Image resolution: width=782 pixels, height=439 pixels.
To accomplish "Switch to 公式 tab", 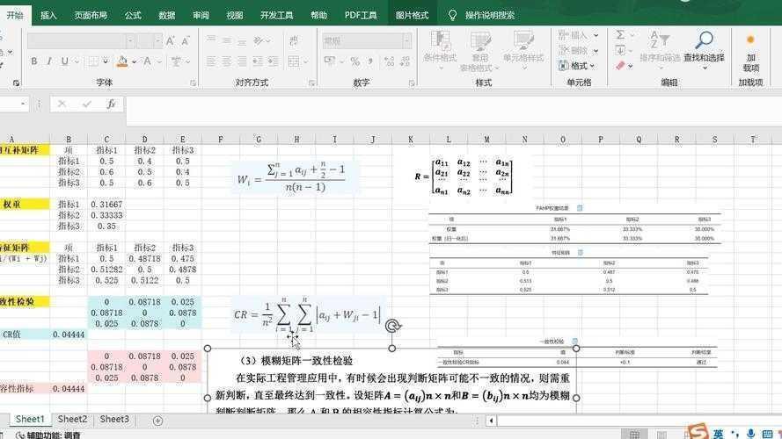I will tap(133, 16).
